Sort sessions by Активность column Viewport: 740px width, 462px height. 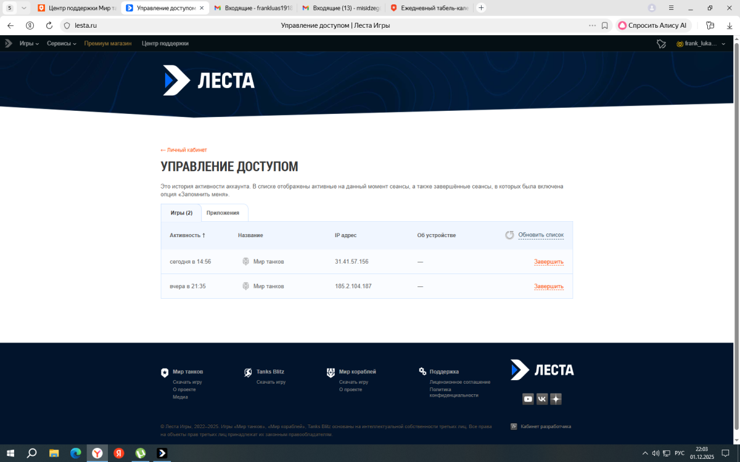(187, 235)
